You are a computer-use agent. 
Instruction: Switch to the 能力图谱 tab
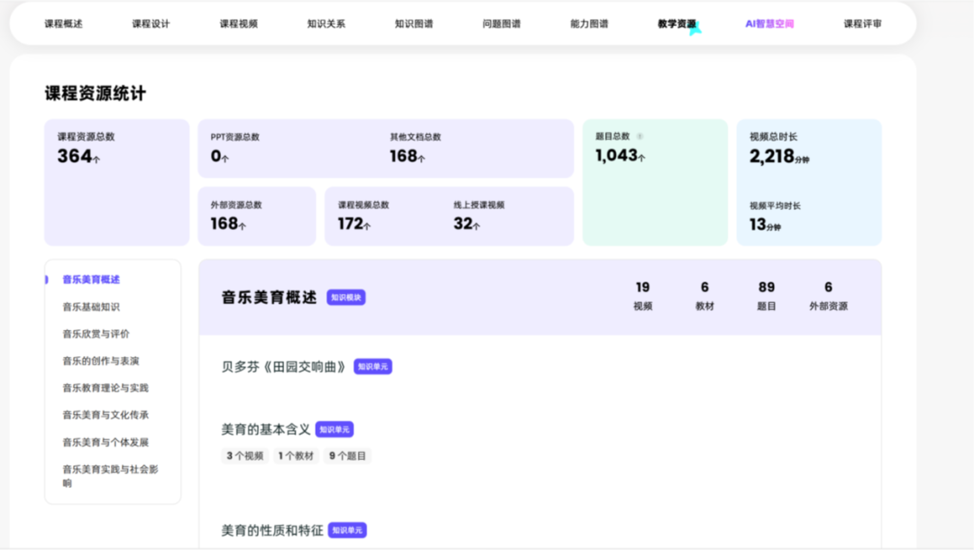click(x=589, y=24)
